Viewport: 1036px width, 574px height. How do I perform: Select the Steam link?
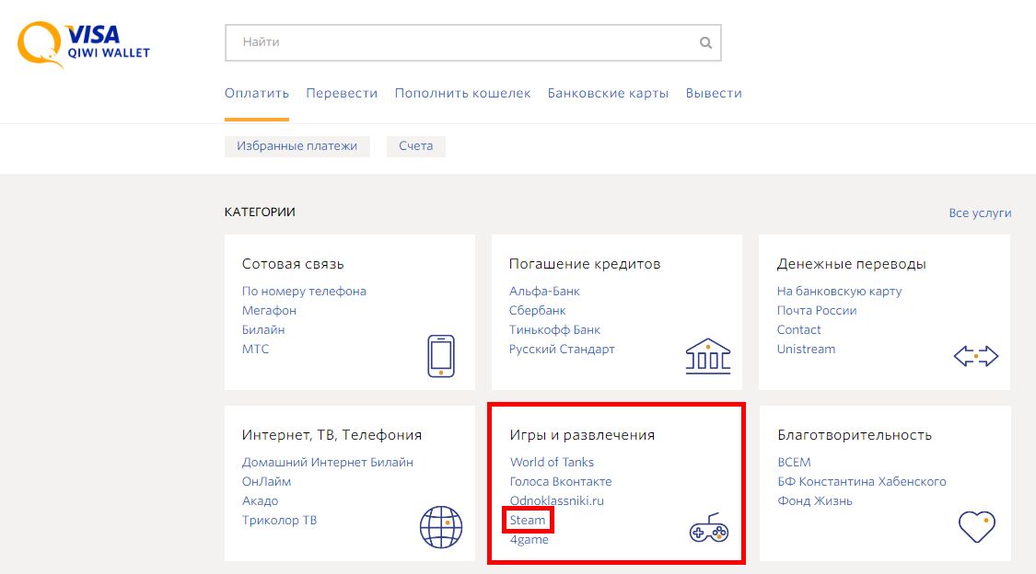(x=528, y=520)
